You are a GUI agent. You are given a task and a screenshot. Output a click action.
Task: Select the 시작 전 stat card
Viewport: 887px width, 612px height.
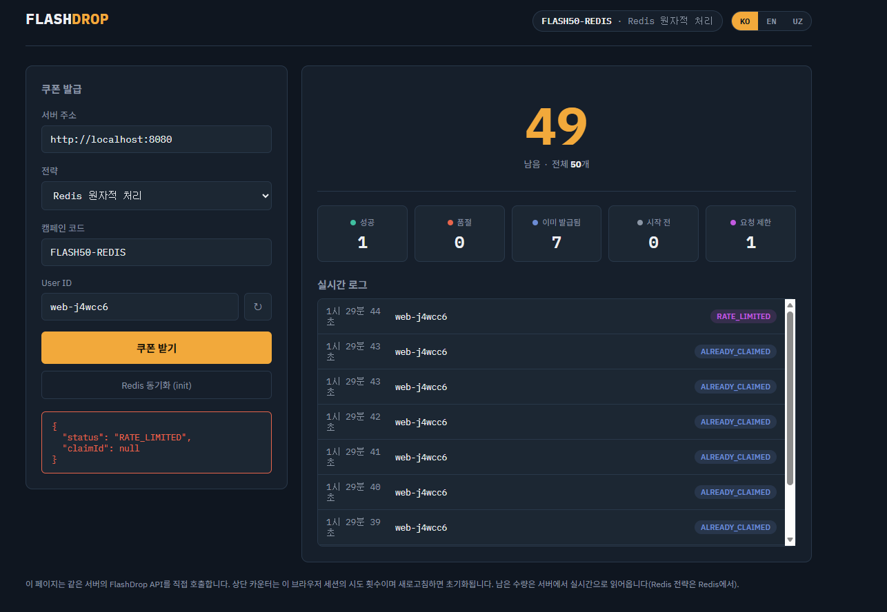653,234
